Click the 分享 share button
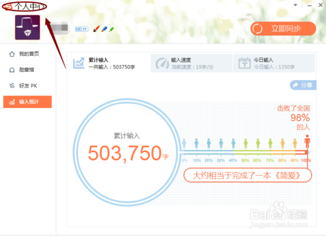The width and height of the screenshot is (326, 236). (x=303, y=85)
